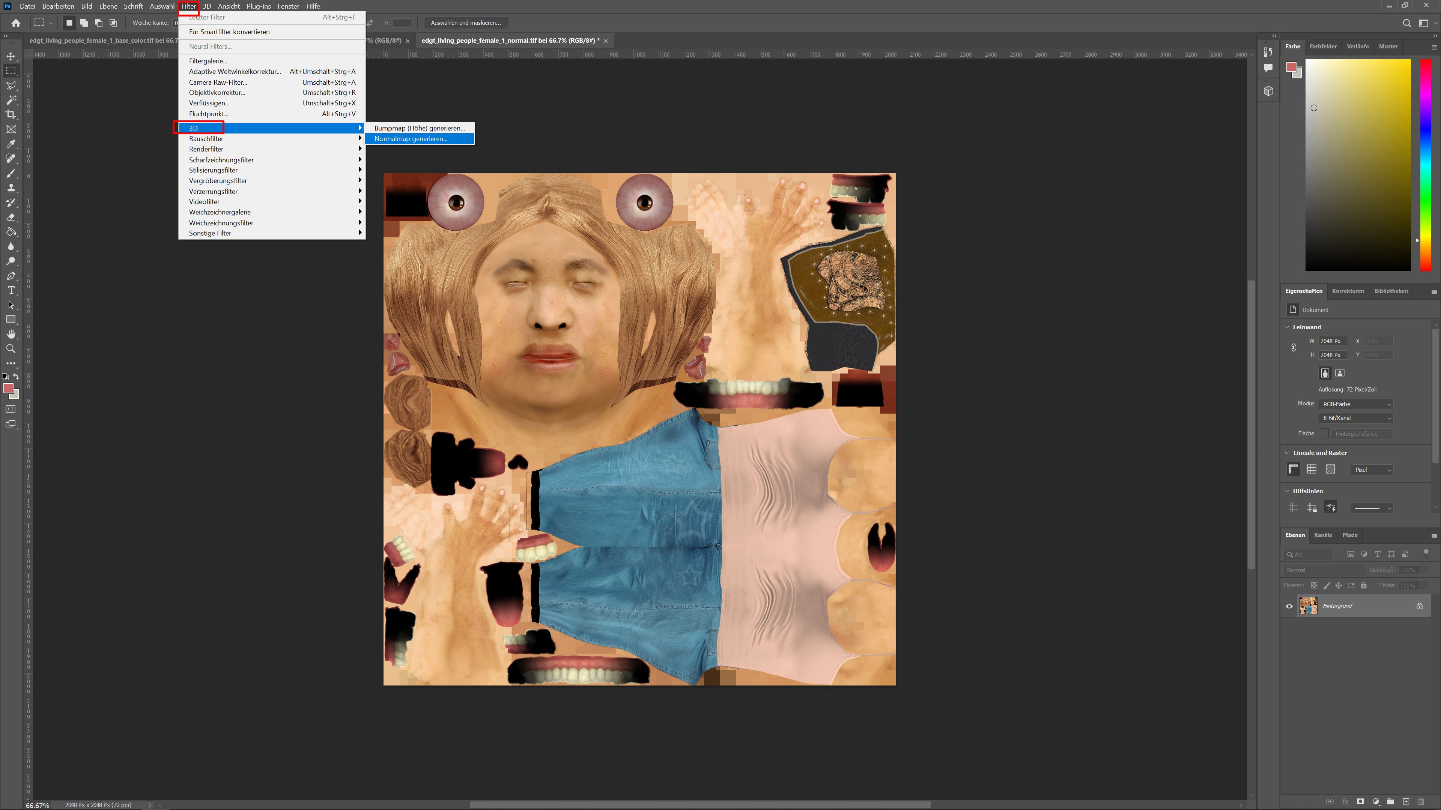Screen dimensions: 1441x810
Task: Click foreground color swatch in Farbe panel
Action: pyautogui.click(x=1291, y=67)
